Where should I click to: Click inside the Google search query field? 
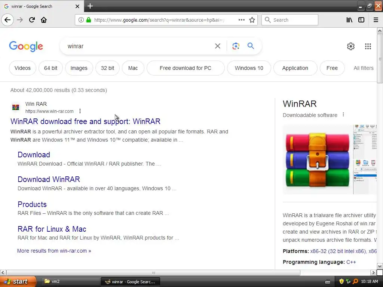coord(139,46)
